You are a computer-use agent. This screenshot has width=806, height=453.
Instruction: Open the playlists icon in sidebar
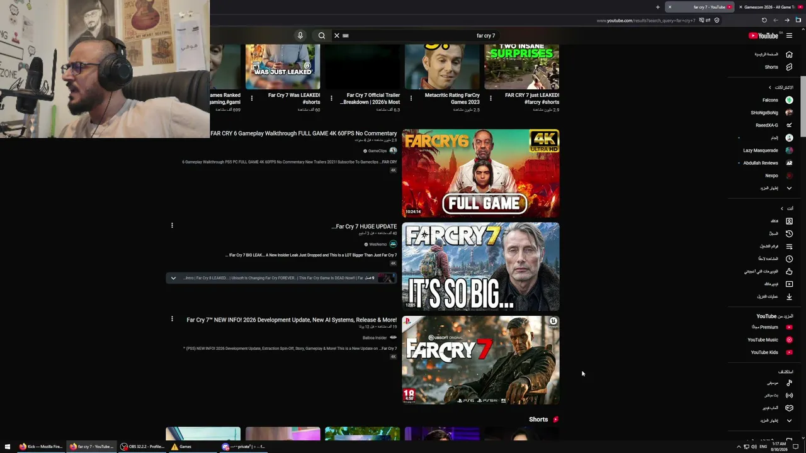point(789,246)
